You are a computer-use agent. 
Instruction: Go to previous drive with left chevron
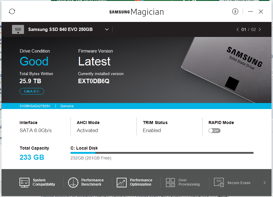(238, 29)
